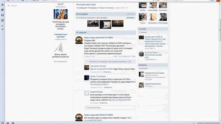
Task: Open Alexandr Obuchin's profile name
Action: point(98,66)
